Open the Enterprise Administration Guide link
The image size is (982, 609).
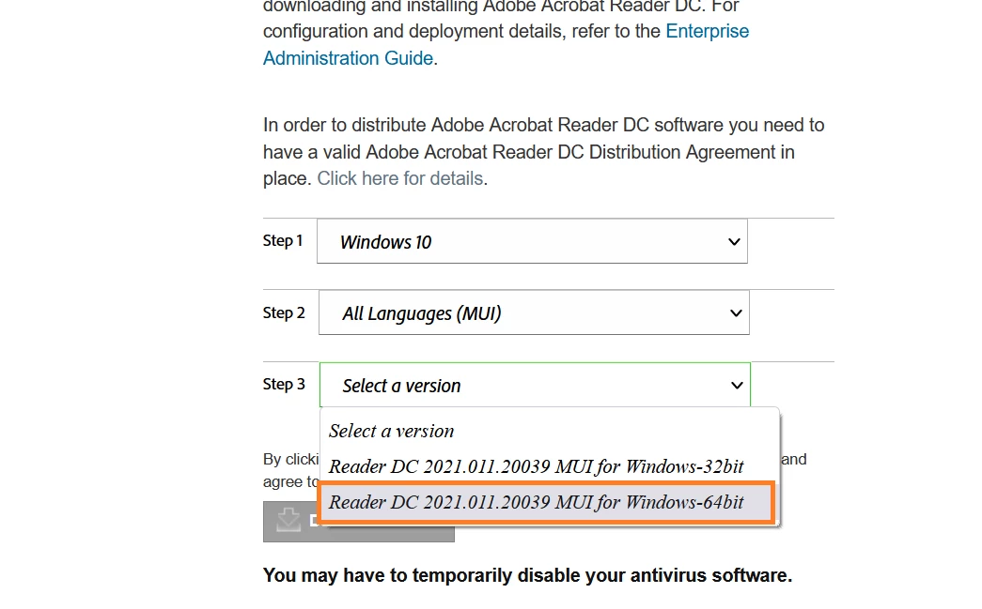coord(707,31)
